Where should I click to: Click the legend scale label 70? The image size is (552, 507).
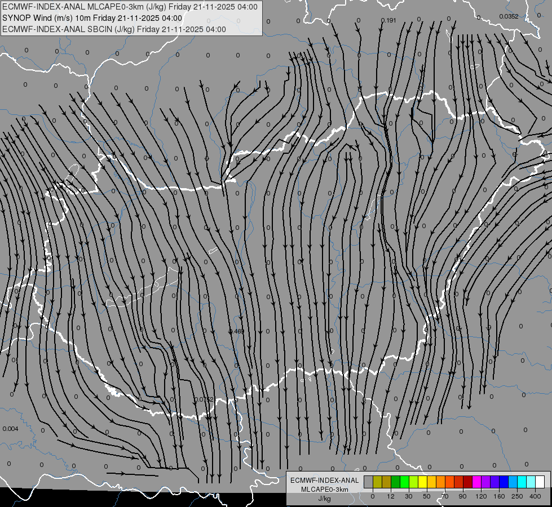[445, 496]
